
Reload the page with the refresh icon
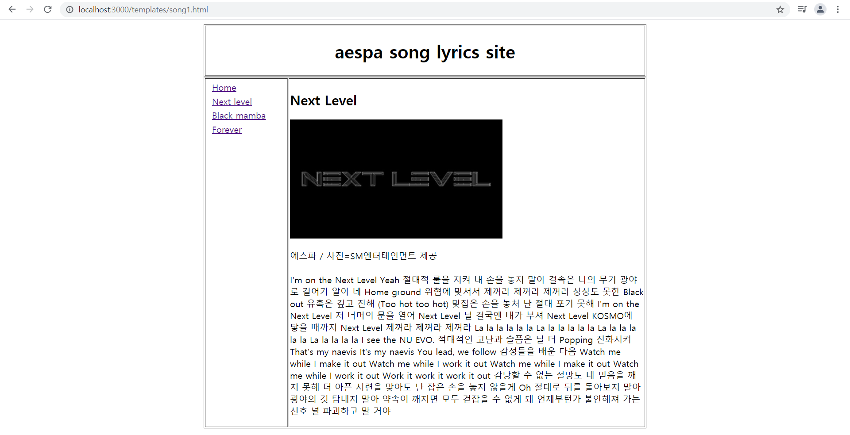coord(48,9)
